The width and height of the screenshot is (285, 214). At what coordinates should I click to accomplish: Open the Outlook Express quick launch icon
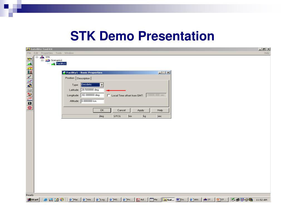(x=56, y=200)
